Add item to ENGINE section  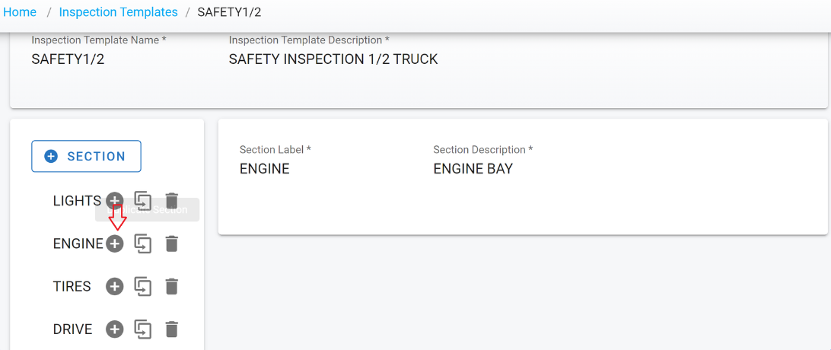tap(114, 243)
